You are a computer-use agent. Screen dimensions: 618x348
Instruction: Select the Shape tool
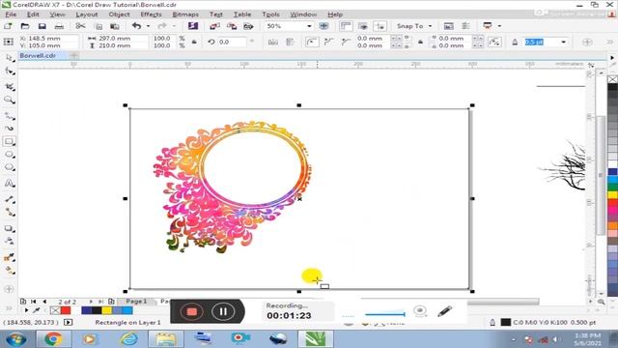coord(10,72)
